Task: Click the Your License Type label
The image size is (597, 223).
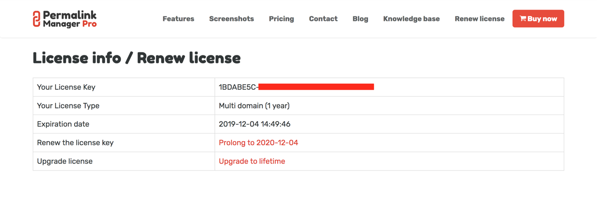Action: pos(68,106)
